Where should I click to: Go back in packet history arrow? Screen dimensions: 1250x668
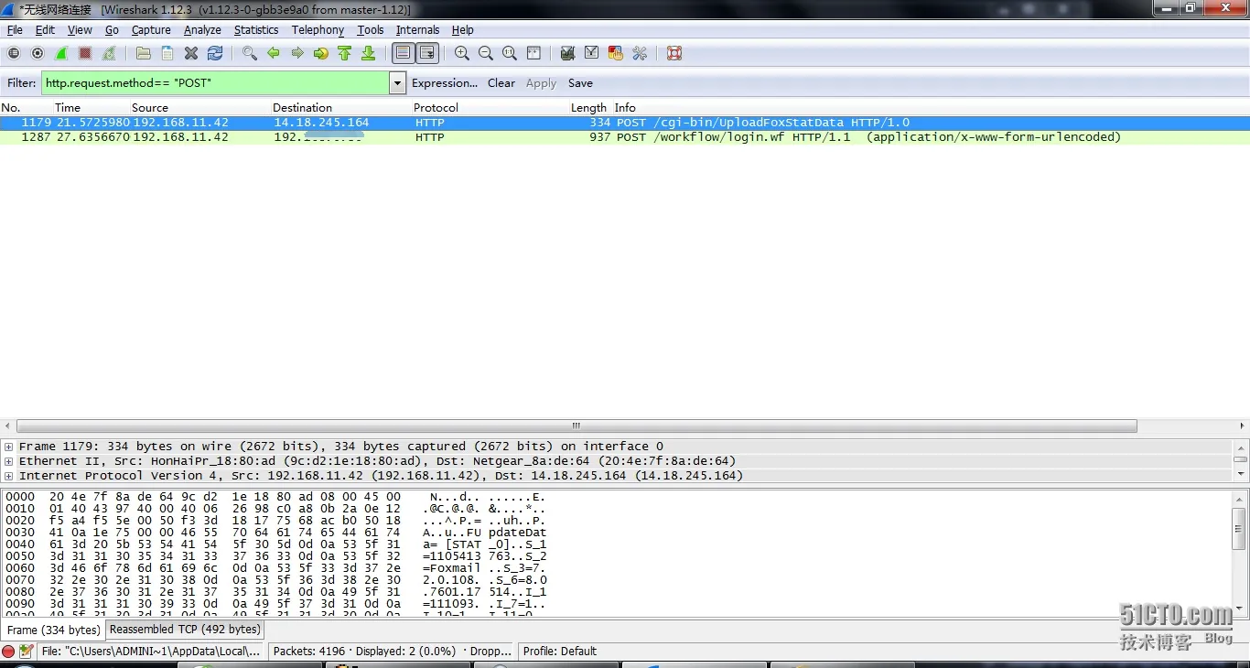(273, 54)
